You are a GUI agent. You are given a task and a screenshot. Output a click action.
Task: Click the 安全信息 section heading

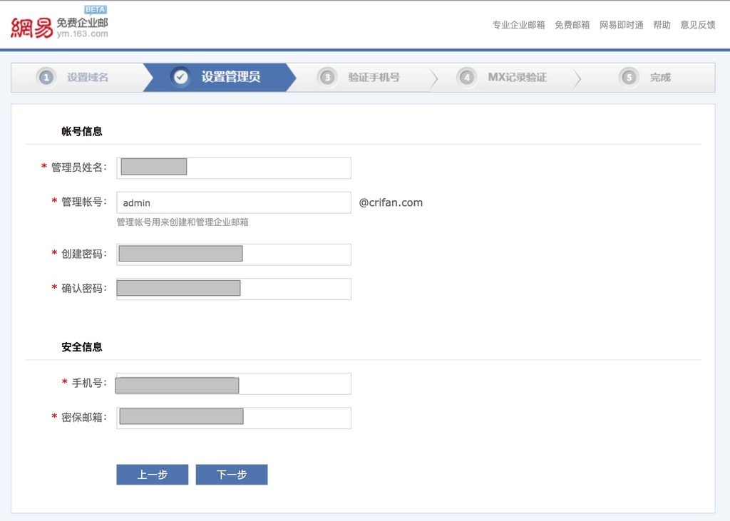pyautogui.click(x=82, y=347)
